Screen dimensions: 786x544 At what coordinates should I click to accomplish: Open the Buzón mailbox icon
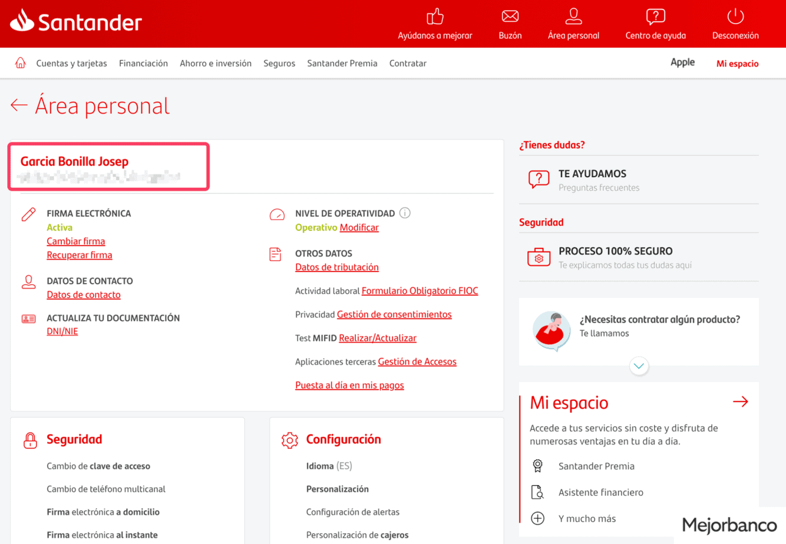[x=510, y=16]
